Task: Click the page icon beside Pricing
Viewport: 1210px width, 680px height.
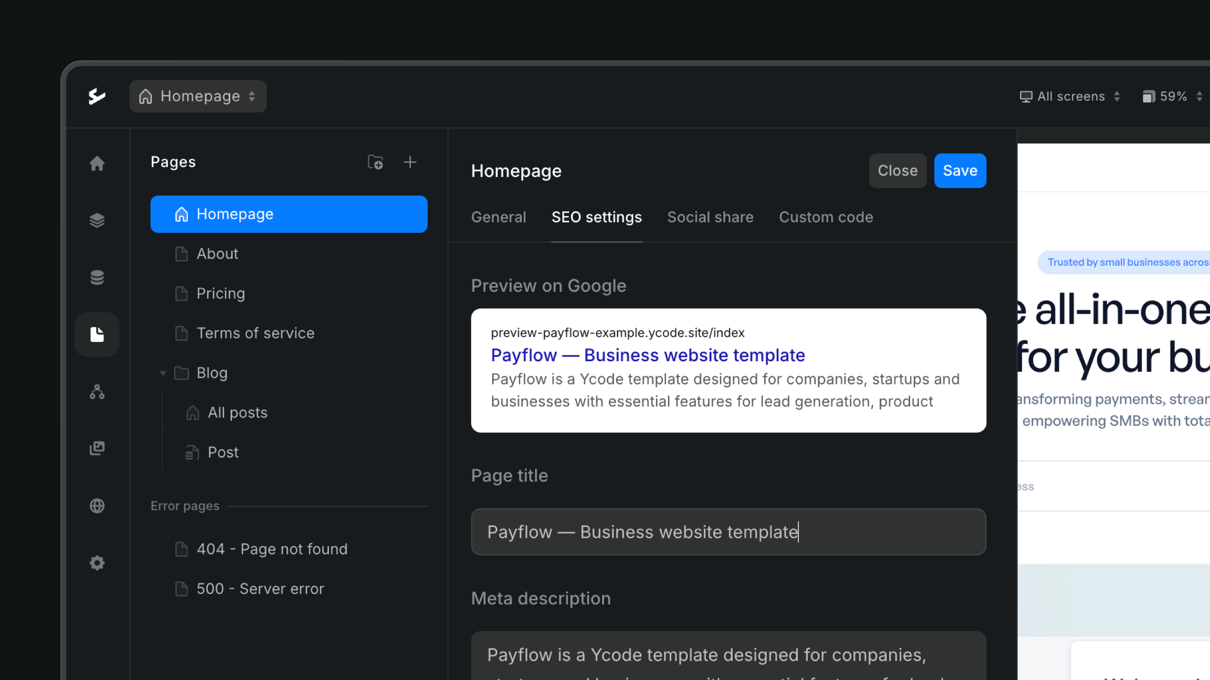Action: (x=181, y=294)
